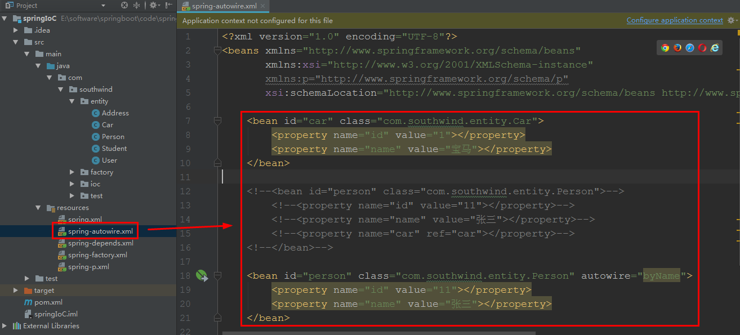Screen dimensions: 740x335
Task: Select spring-autowire.xml in project tree
Action: (x=100, y=231)
